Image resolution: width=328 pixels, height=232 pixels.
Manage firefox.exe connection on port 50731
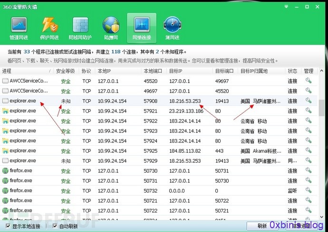click(x=309, y=180)
